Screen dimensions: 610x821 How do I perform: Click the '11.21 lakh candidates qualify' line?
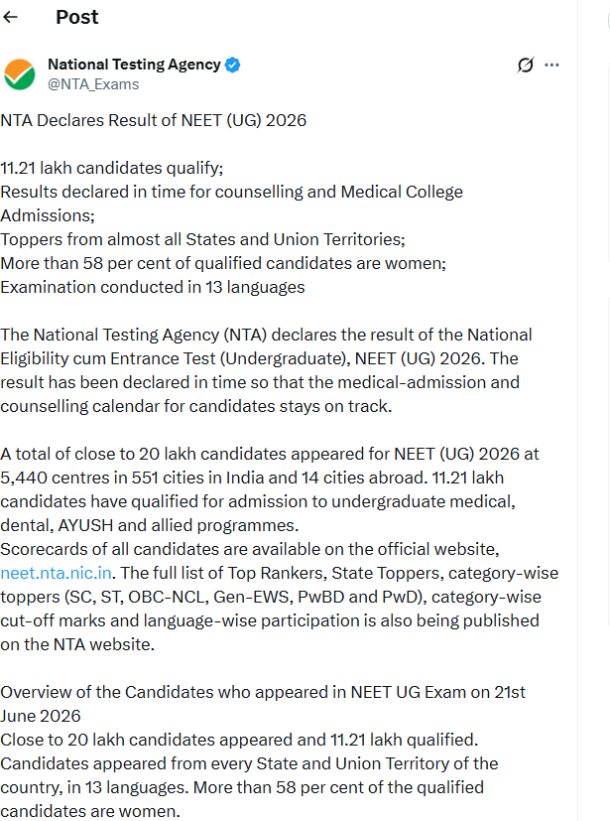(112, 168)
